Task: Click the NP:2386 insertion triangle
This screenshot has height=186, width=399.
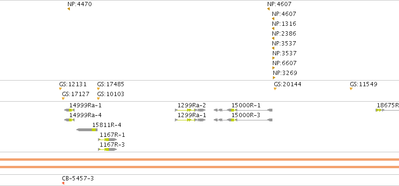Action: coord(273,38)
